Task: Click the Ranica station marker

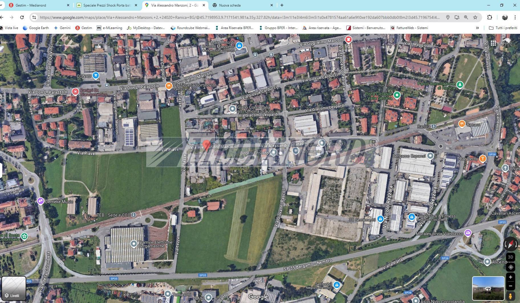Action: 434,126
